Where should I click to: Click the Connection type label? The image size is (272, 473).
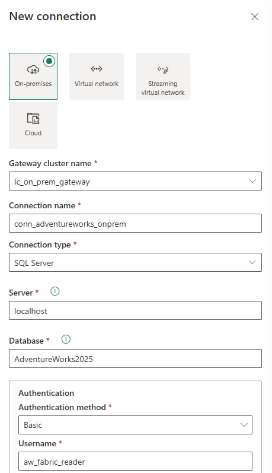[x=40, y=245]
